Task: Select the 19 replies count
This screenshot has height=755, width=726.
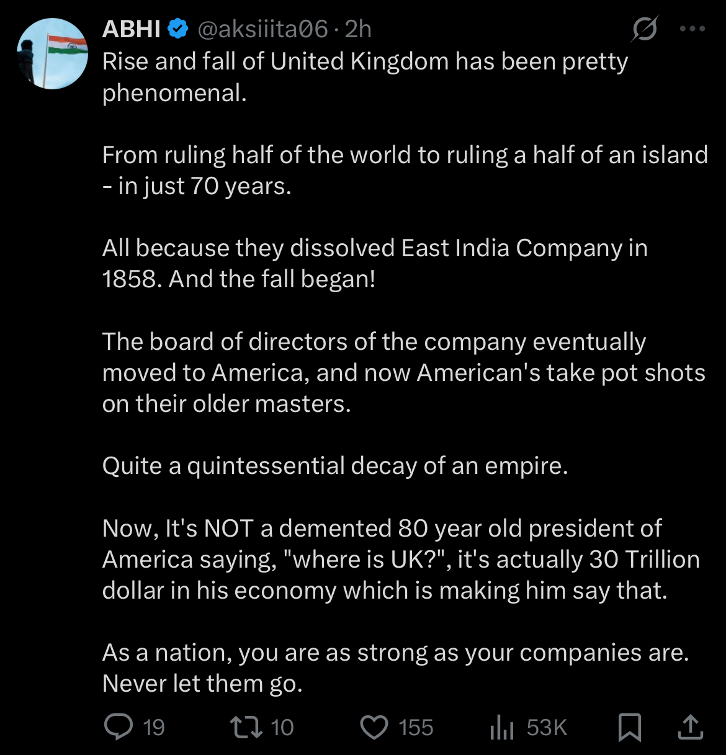Action: pyautogui.click(x=154, y=727)
